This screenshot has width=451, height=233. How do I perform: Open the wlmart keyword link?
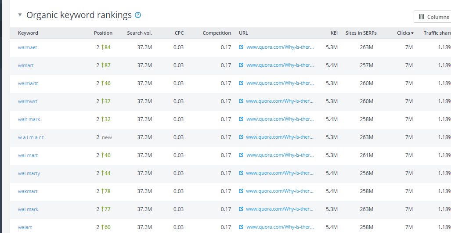(x=26, y=65)
